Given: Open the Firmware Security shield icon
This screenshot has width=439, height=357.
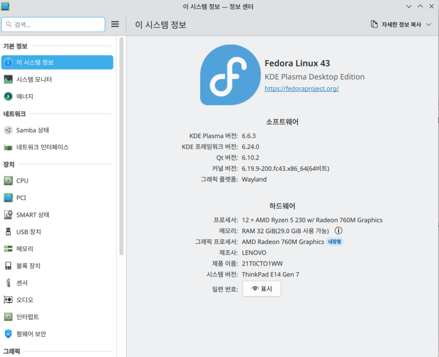Looking at the screenshot, I should pyautogui.click(x=8, y=334).
